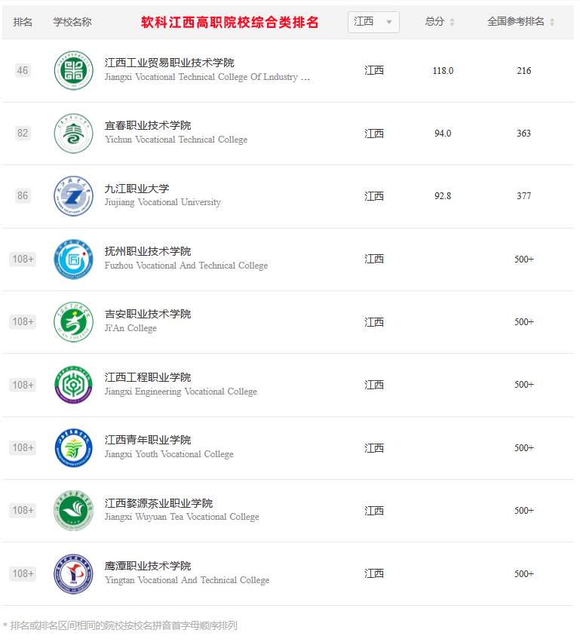Open 宜春职业技术学院 school link
This screenshot has width=580, height=642.
pos(148,125)
